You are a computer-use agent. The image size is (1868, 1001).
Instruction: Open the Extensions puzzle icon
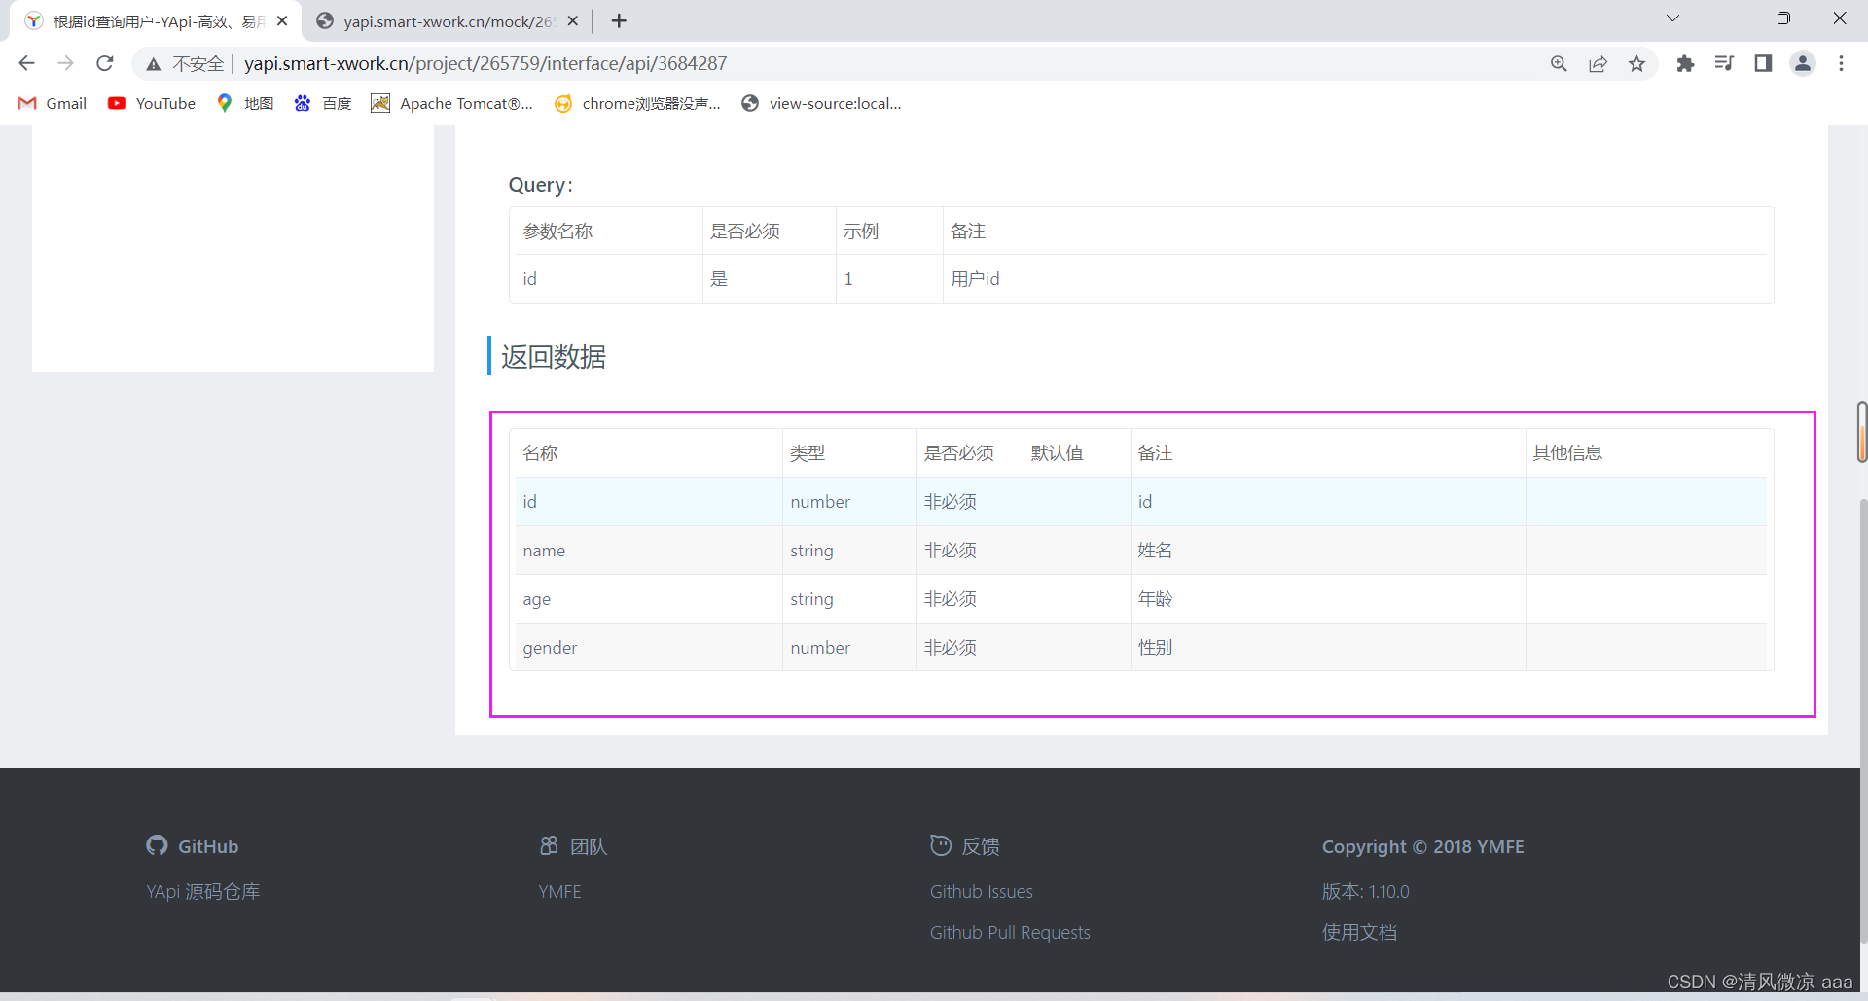(1685, 63)
